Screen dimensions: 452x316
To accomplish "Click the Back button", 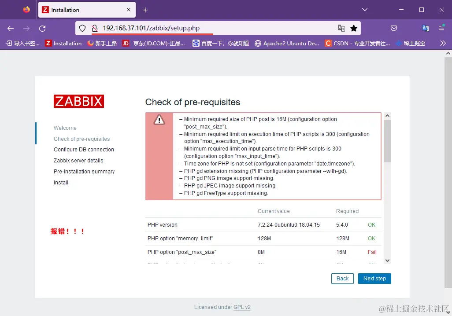I will pyautogui.click(x=342, y=279).
